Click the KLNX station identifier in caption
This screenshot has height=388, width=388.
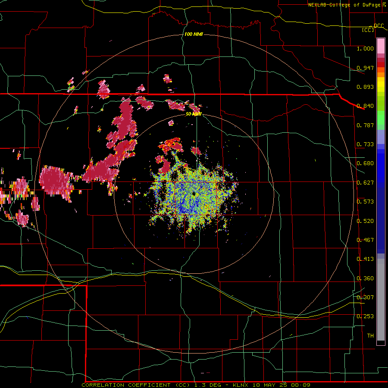(241, 385)
